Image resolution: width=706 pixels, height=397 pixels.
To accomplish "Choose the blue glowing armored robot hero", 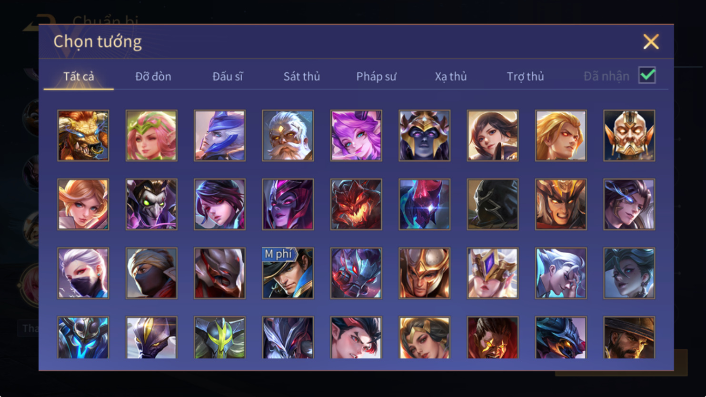I will pos(83,337).
